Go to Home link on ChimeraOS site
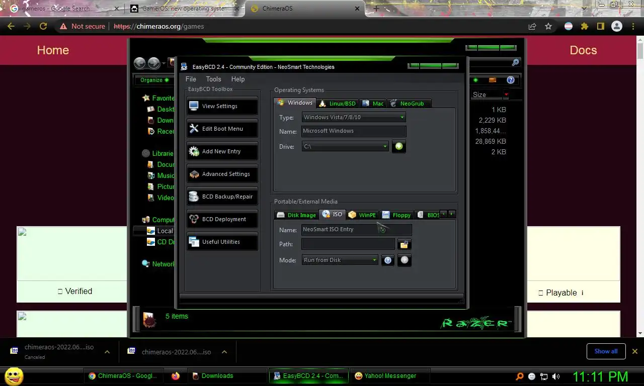 (x=53, y=50)
